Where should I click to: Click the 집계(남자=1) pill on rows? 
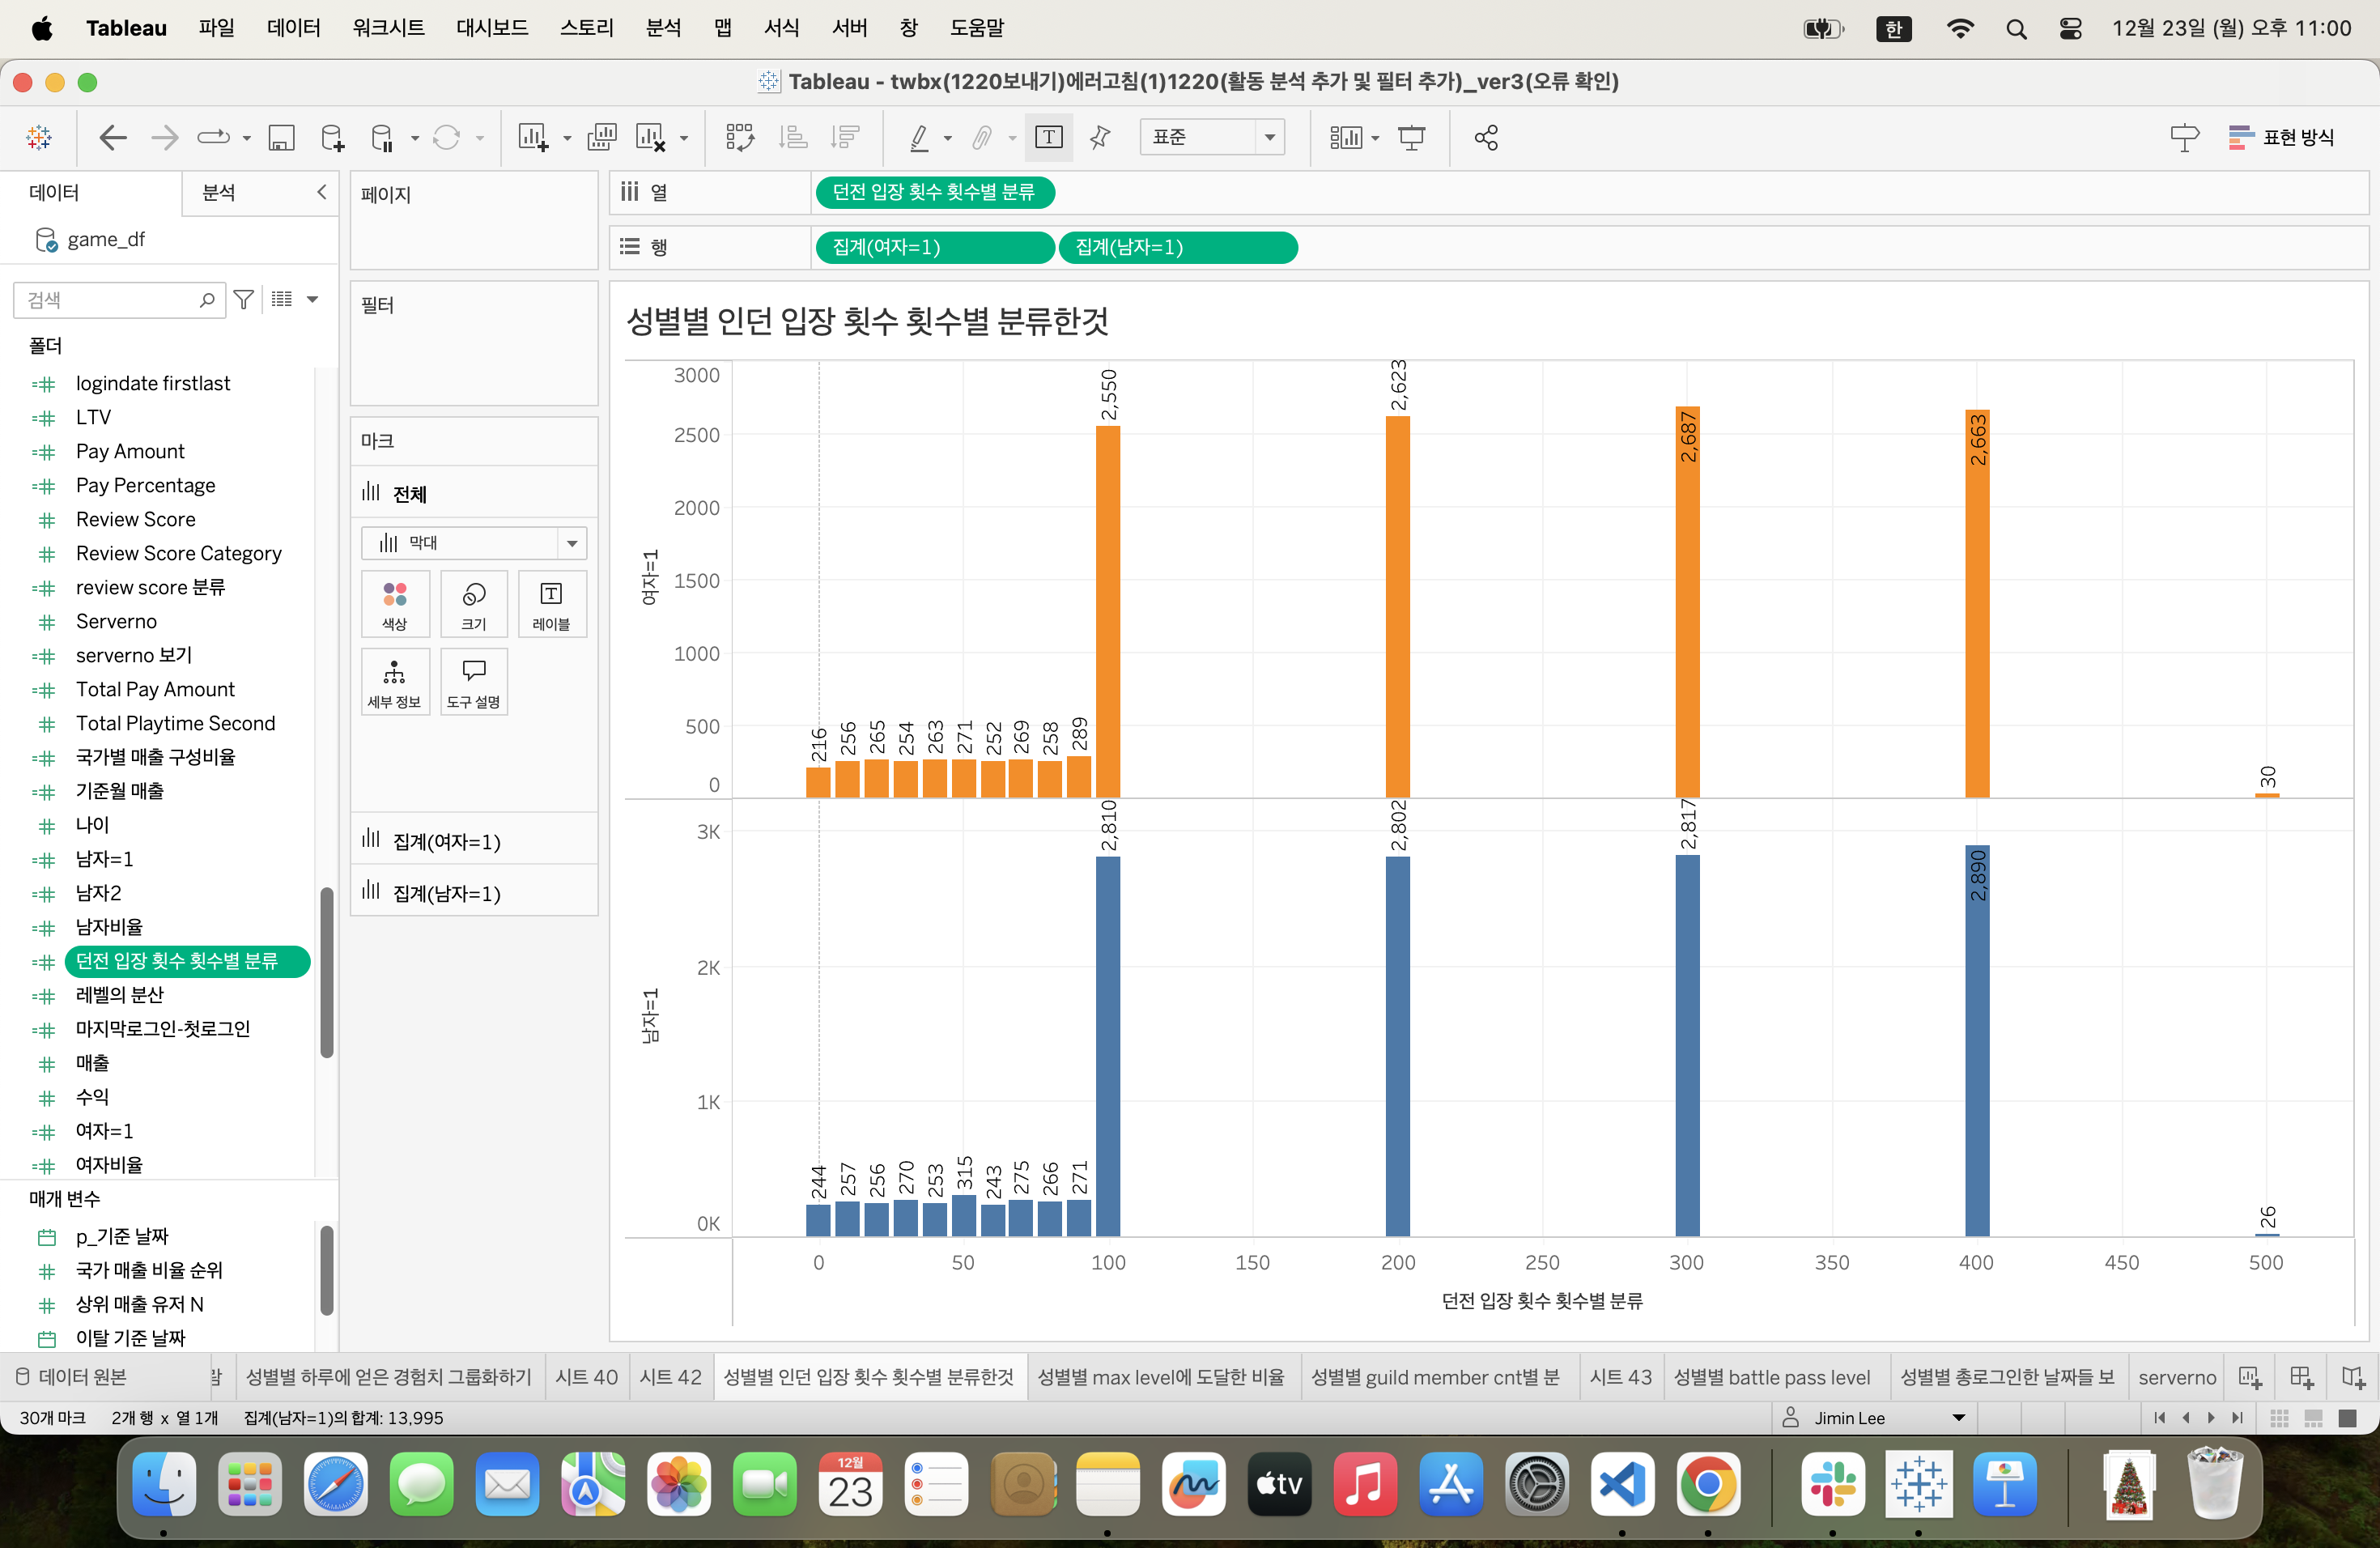[x=1178, y=247]
